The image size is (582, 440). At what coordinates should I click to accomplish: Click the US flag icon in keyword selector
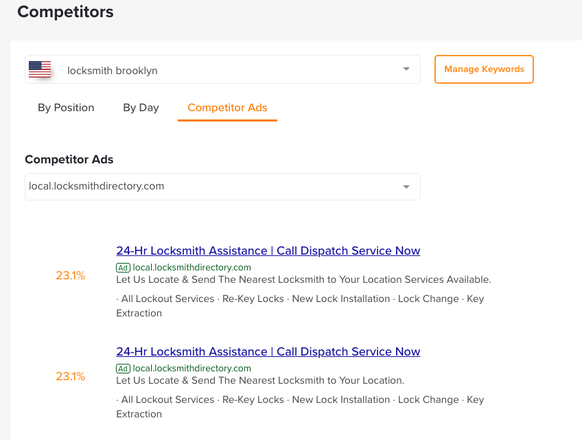(40, 69)
